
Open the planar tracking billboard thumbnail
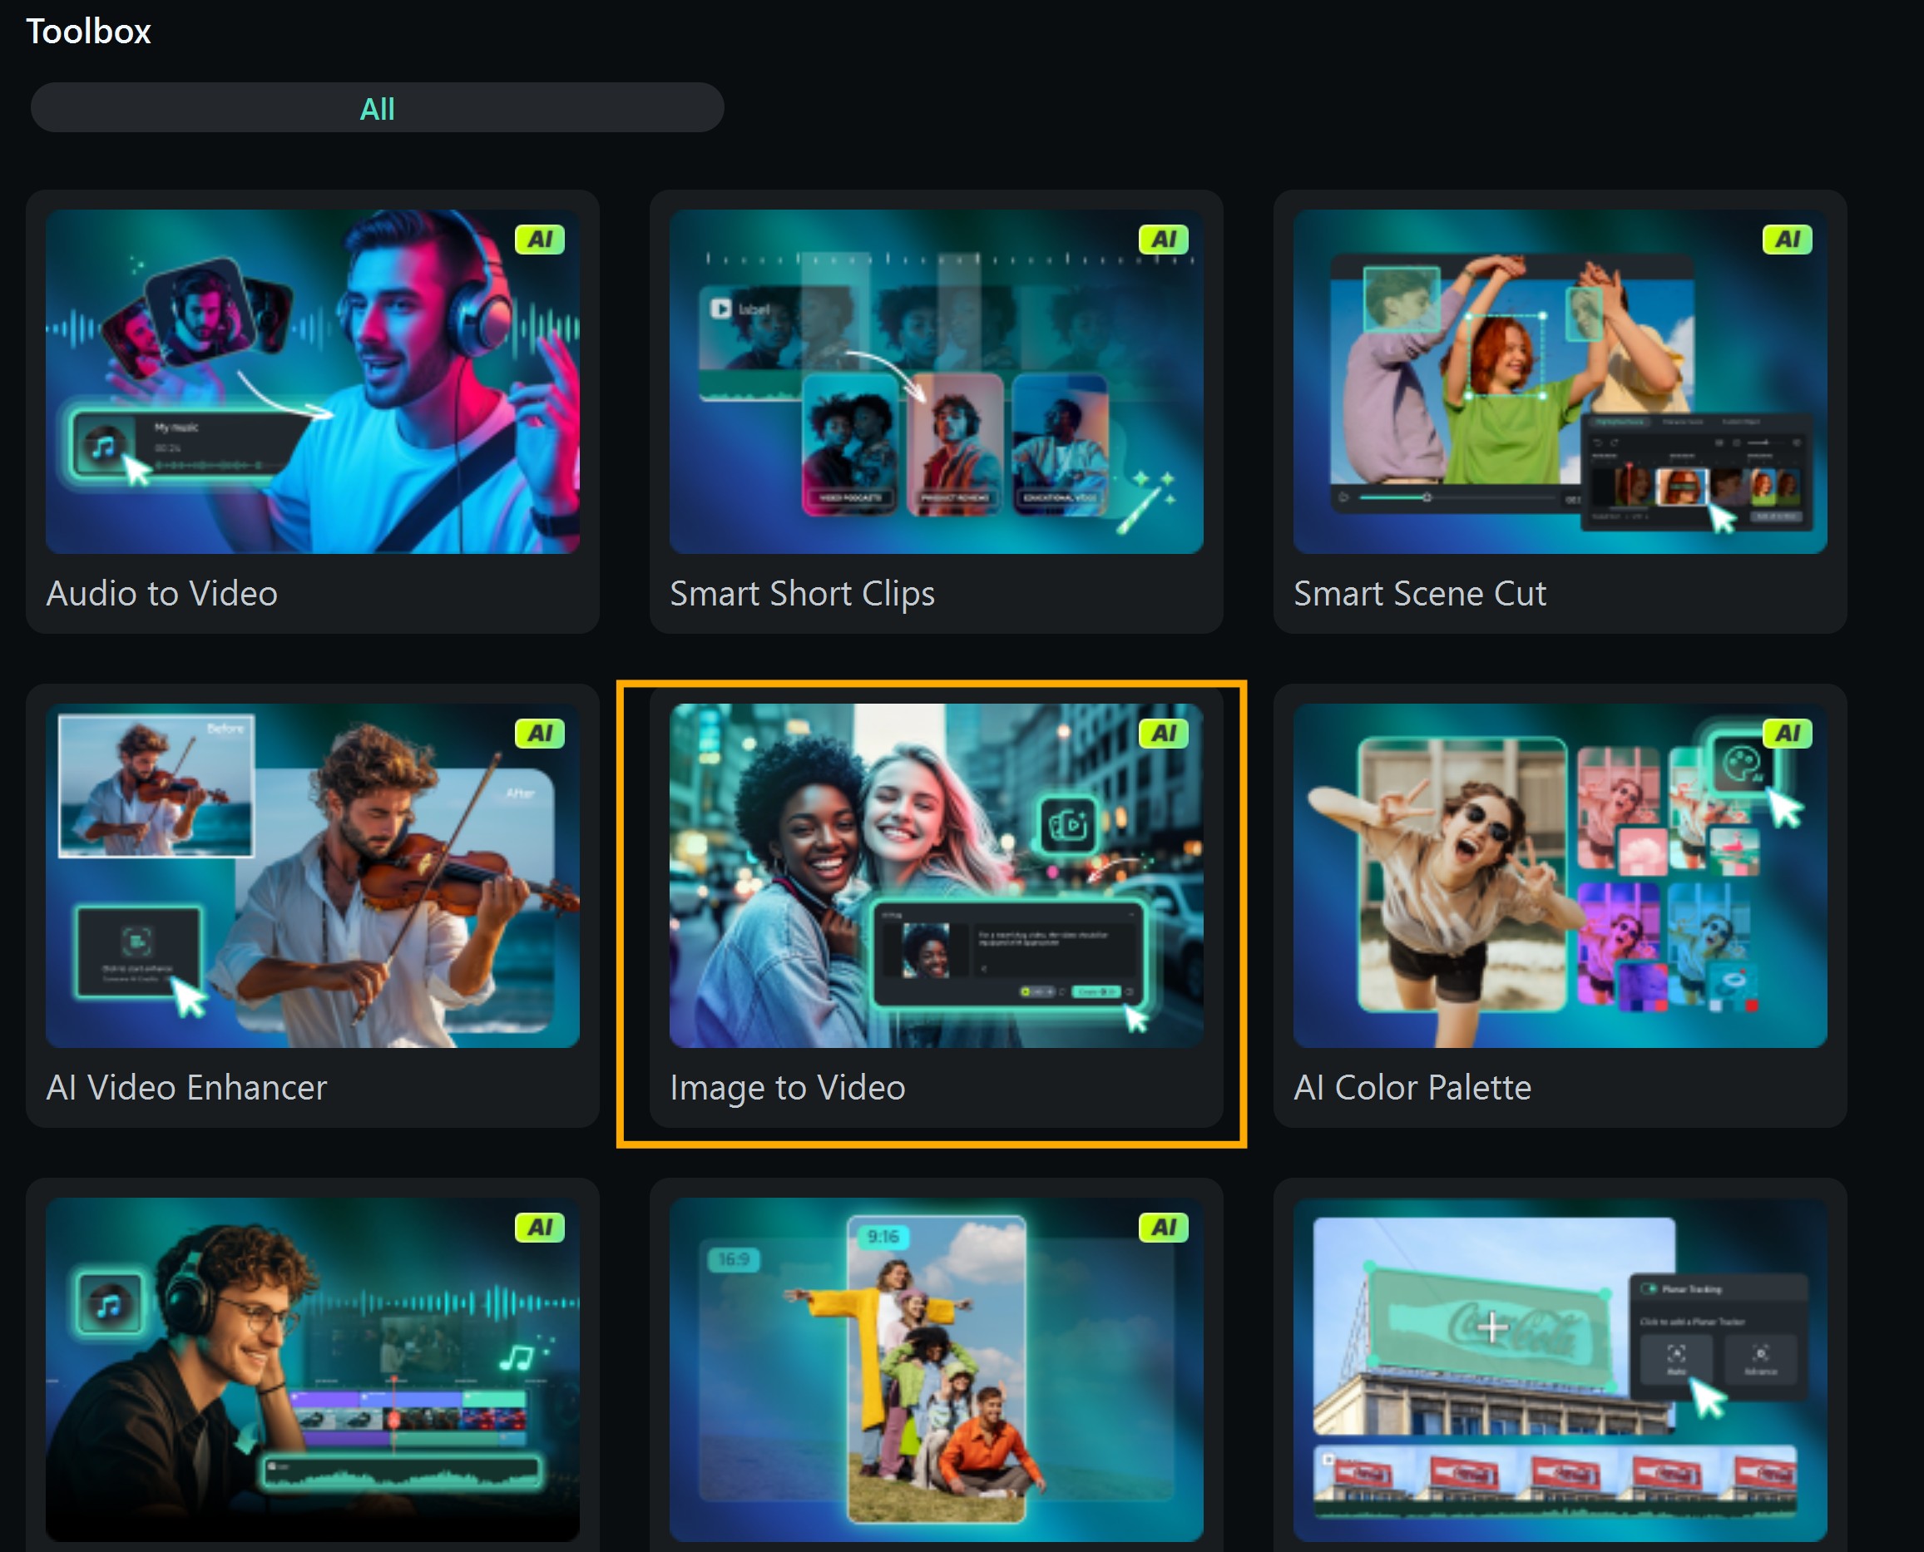1559,1368
